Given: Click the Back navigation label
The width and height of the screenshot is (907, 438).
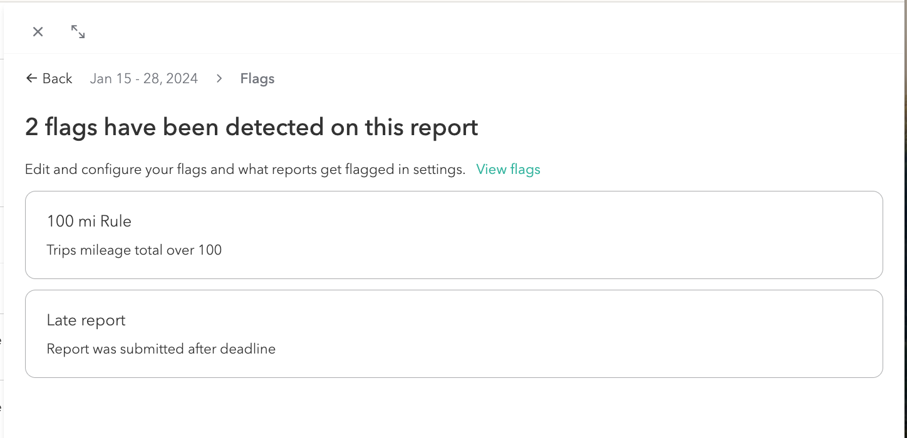Looking at the screenshot, I should pos(57,78).
